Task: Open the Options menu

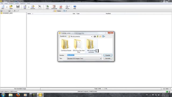Action: (x=23, y=4)
